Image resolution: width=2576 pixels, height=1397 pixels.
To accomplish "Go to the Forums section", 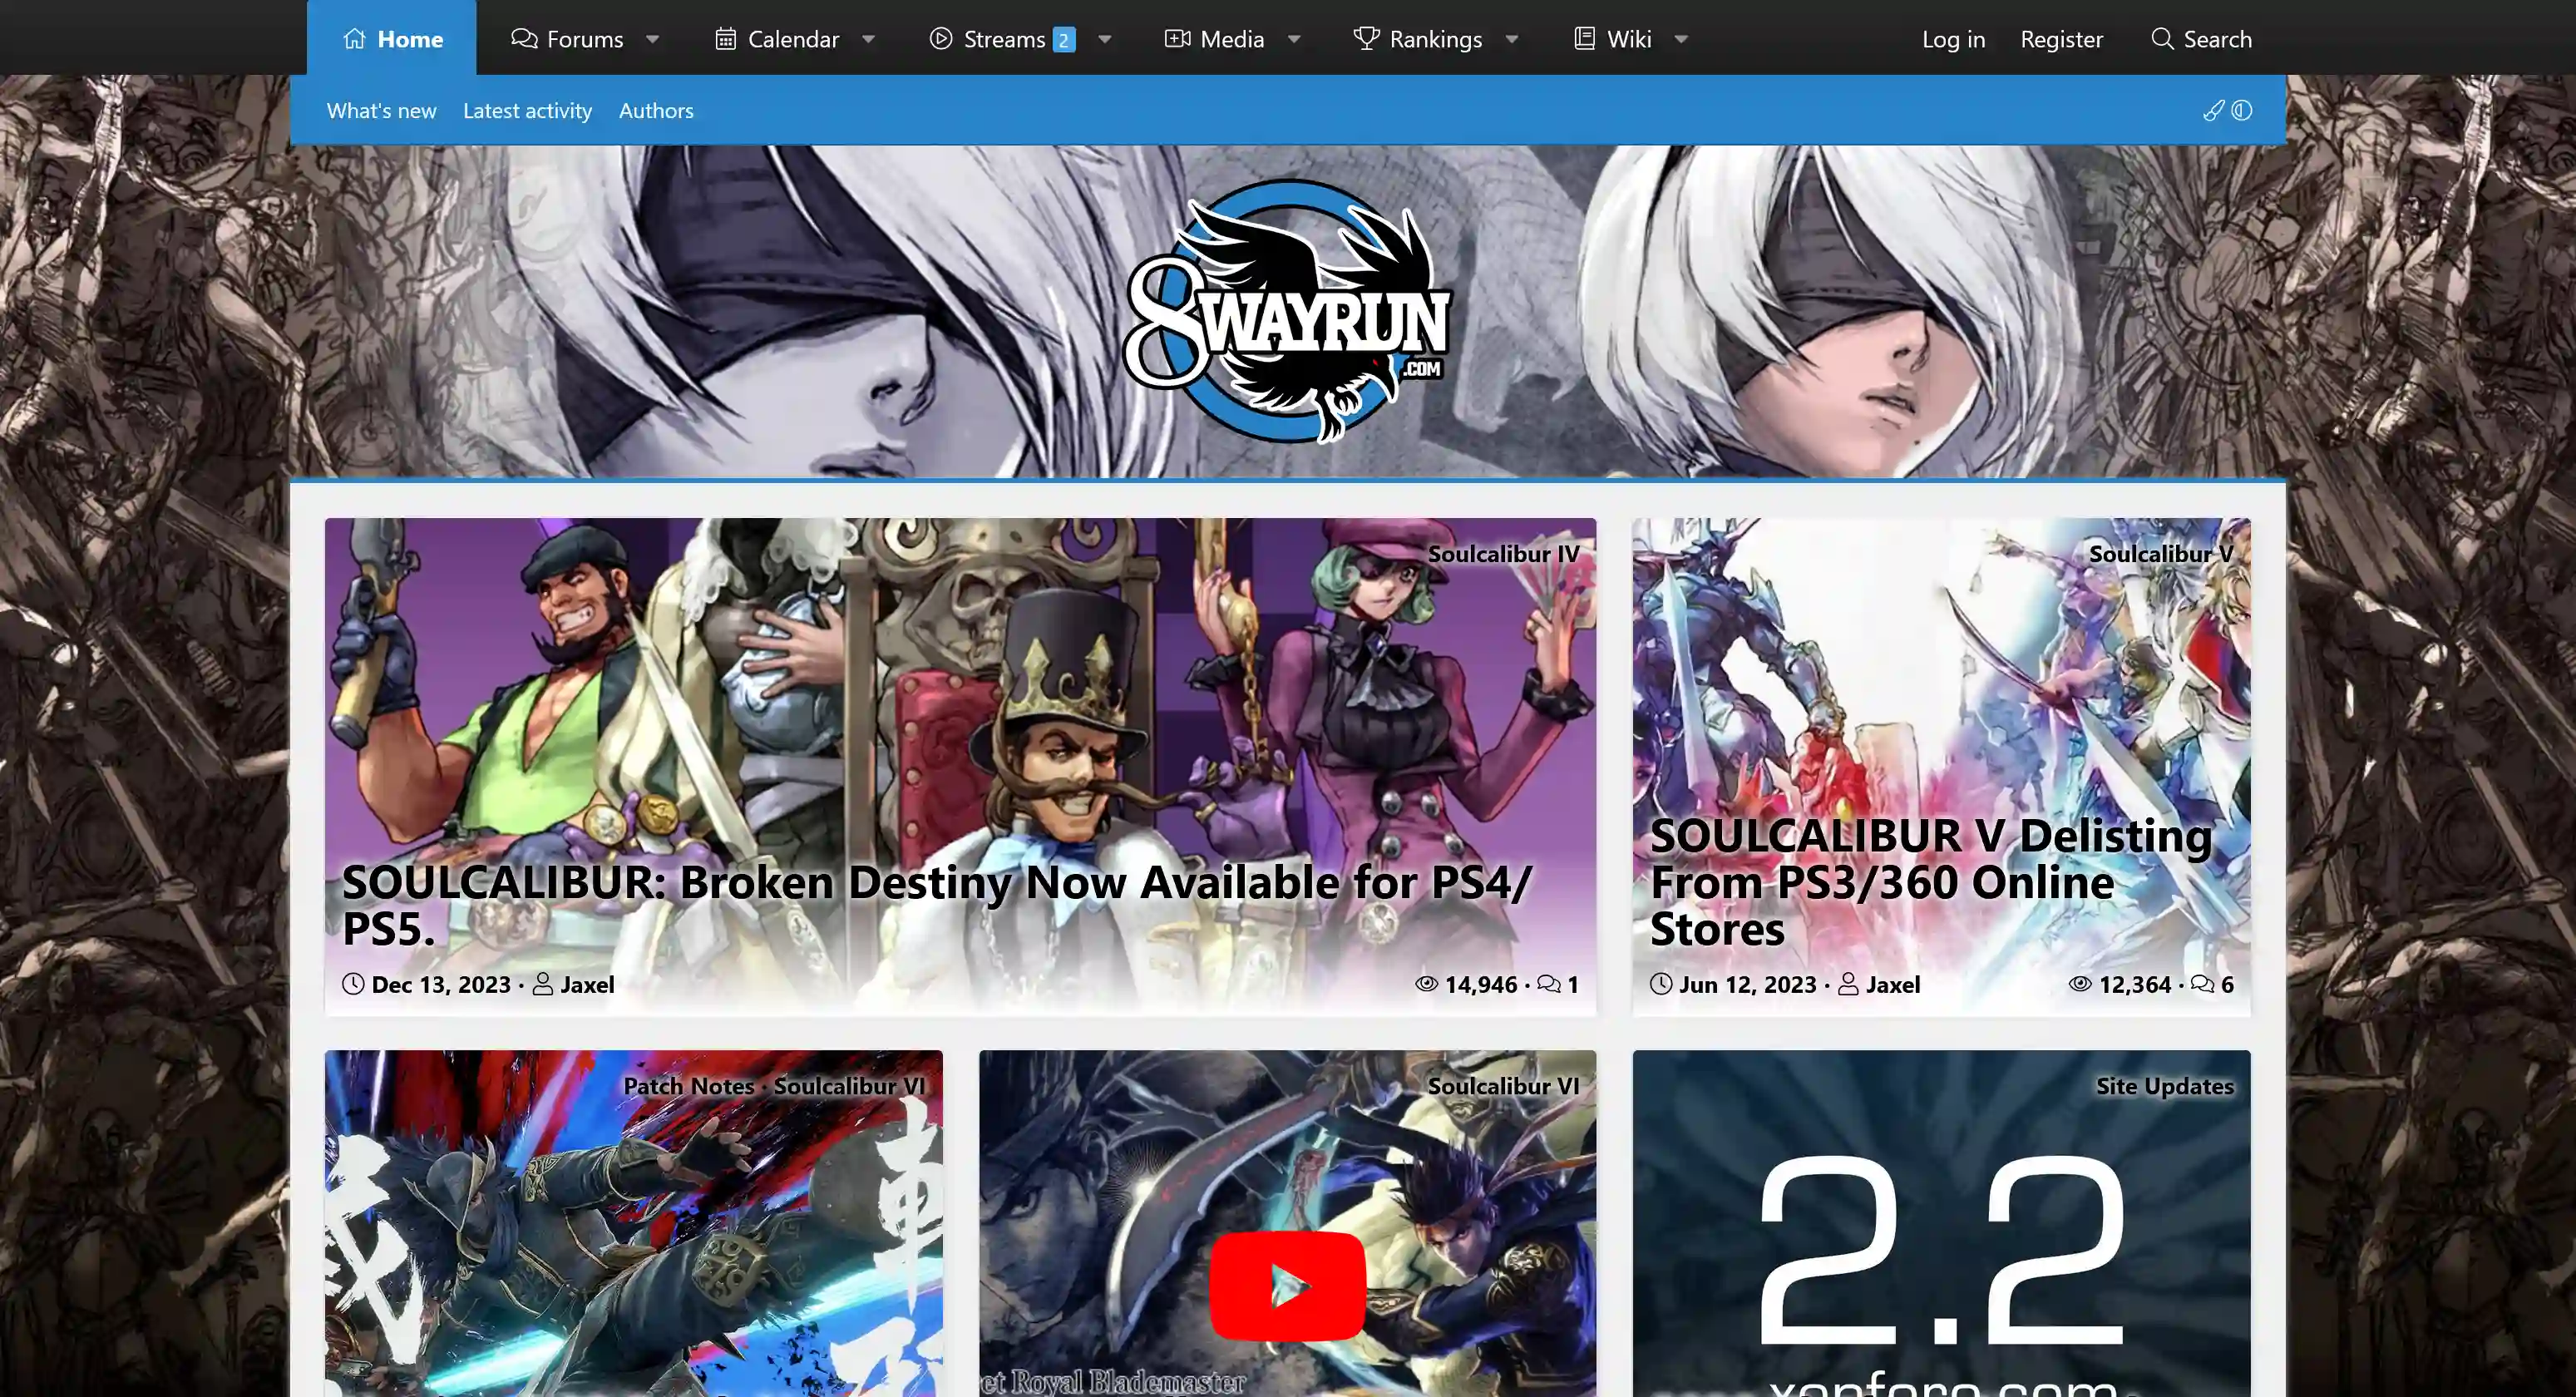I will click(567, 38).
